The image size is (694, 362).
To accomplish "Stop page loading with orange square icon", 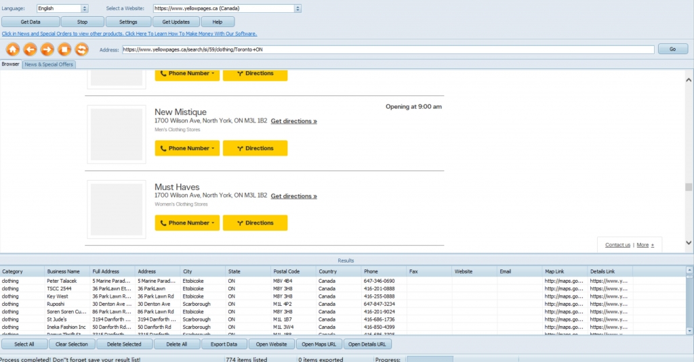I will click(x=64, y=49).
